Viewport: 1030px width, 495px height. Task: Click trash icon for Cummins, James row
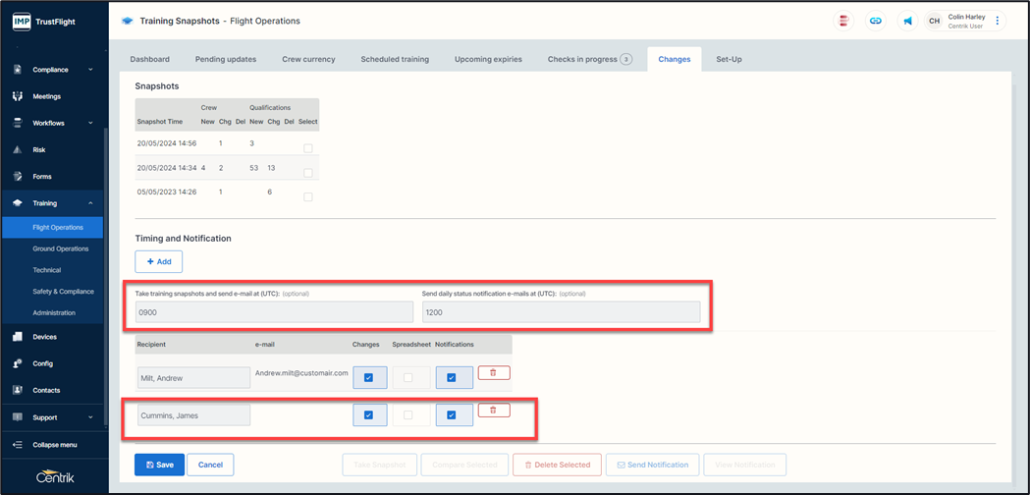pyautogui.click(x=493, y=411)
